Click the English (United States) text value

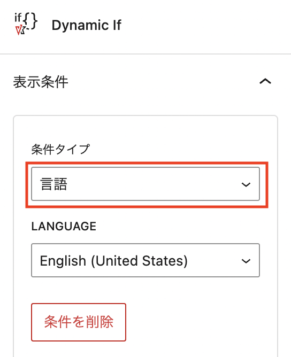[114, 261]
